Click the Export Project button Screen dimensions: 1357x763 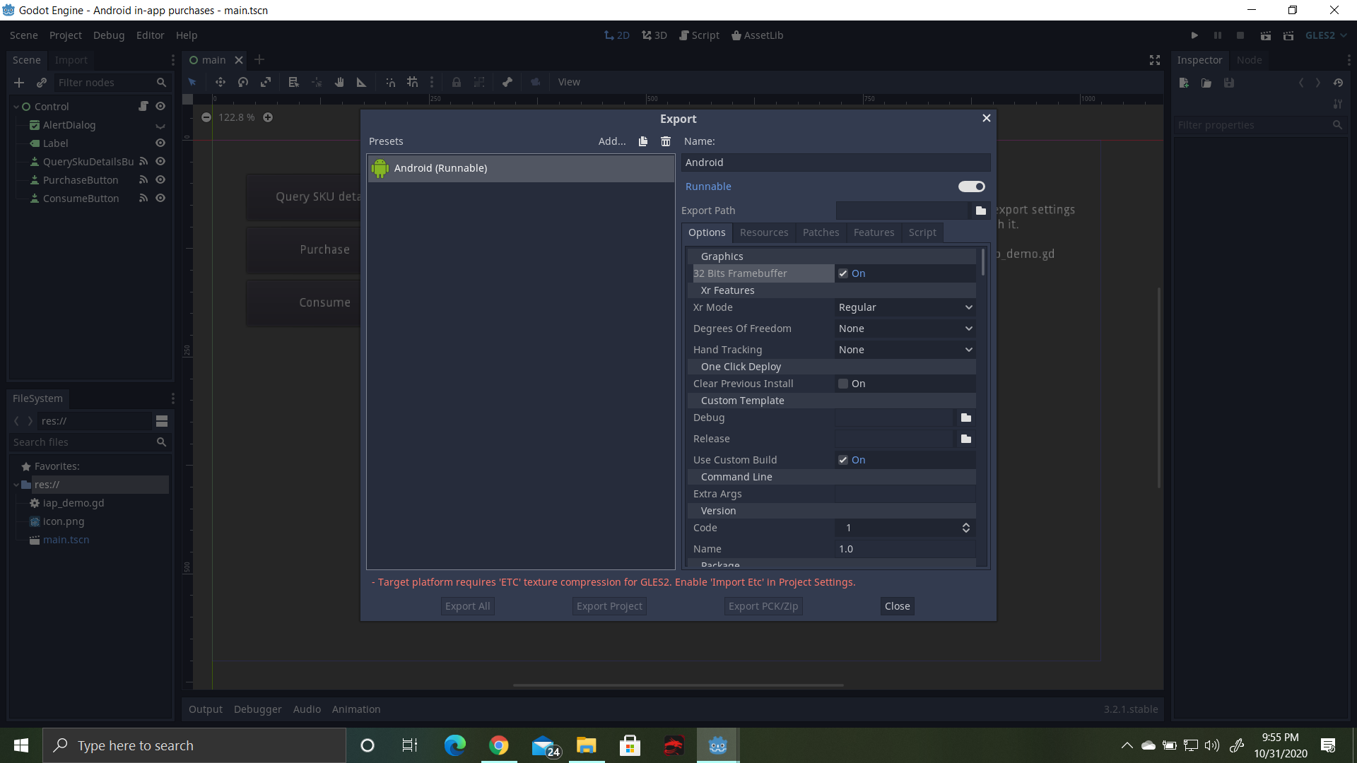[609, 606]
